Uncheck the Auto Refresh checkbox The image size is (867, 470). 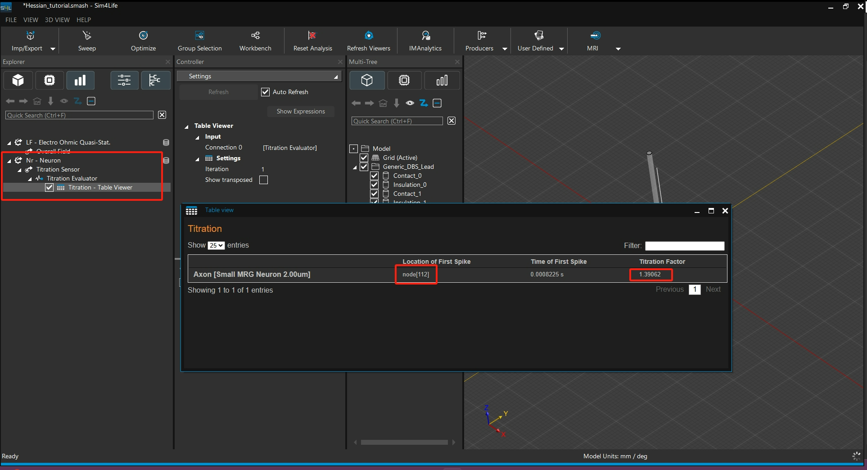[x=266, y=92]
